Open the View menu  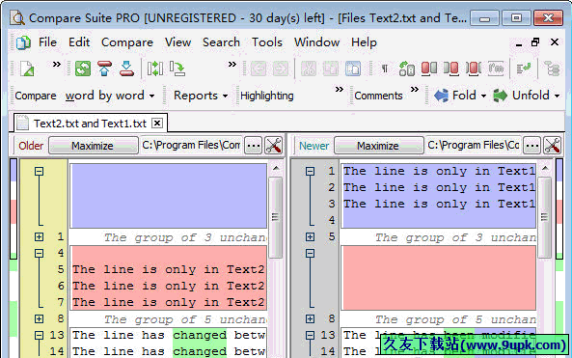pos(177,42)
